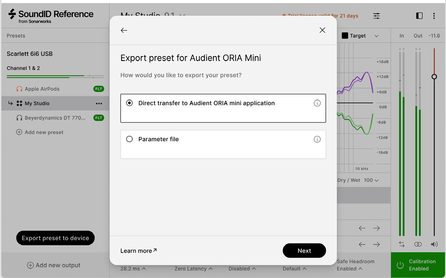Expand the Disabled option menu
446x278 pixels.
(x=242, y=269)
